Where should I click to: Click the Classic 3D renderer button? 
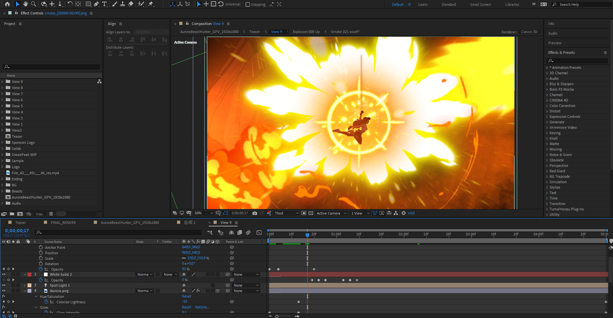pyautogui.click(x=529, y=32)
